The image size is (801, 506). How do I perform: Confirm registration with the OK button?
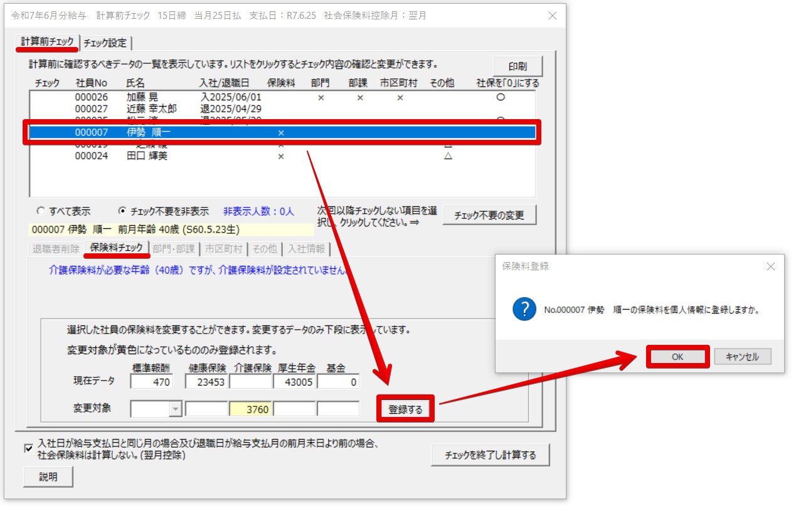tap(677, 356)
